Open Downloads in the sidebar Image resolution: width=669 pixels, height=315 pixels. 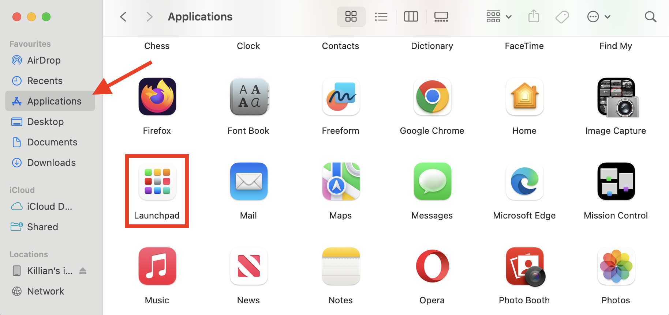[50, 162]
